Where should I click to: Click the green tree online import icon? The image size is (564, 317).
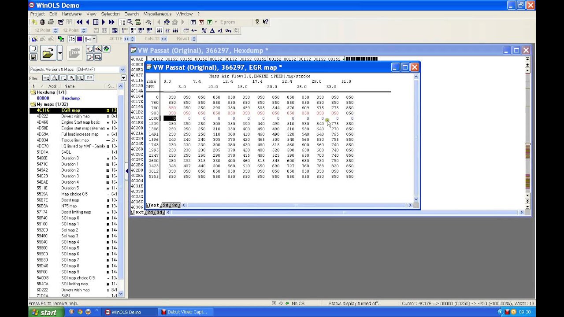click(106, 49)
